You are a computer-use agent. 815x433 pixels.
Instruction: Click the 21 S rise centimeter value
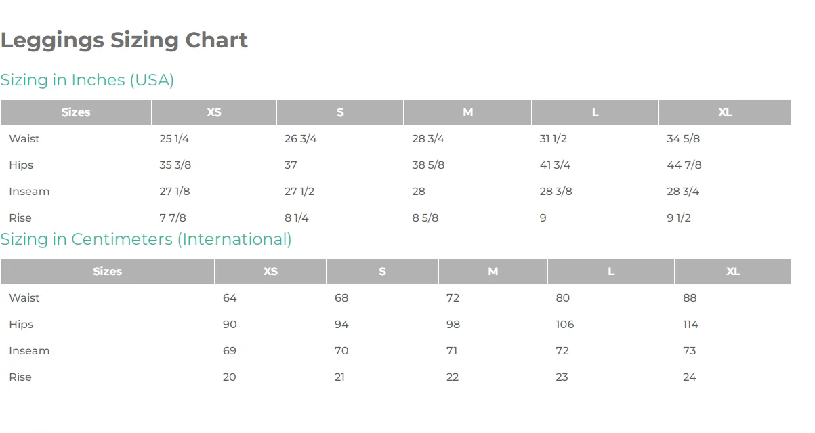(x=340, y=377)
